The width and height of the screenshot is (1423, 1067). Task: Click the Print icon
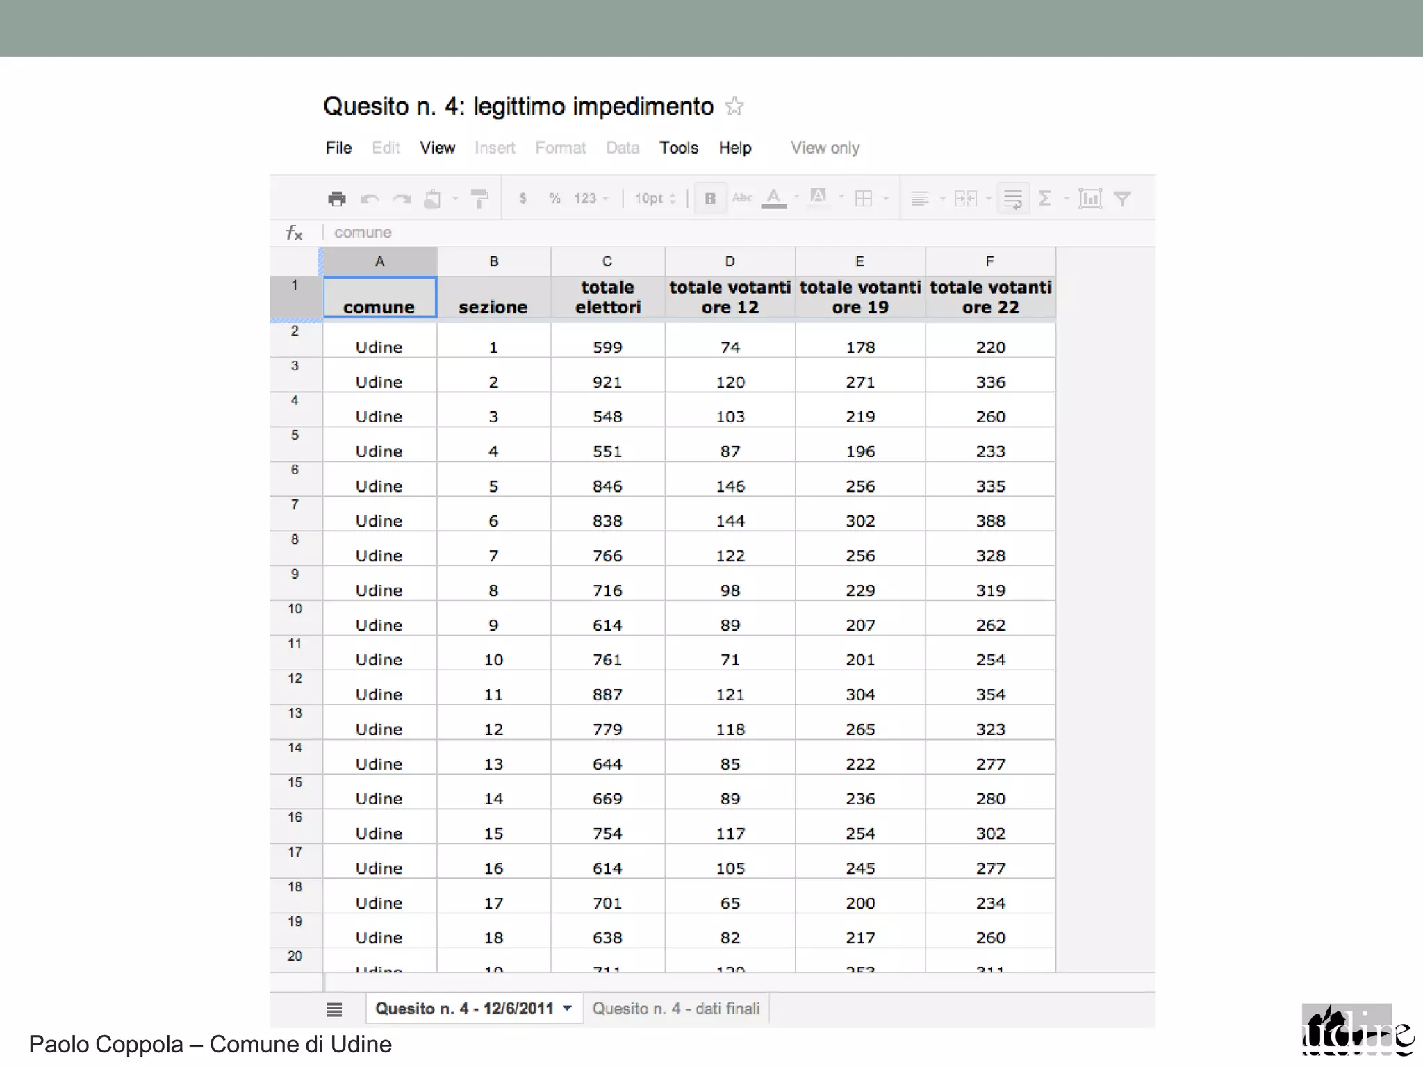click(x=337, y=199)
